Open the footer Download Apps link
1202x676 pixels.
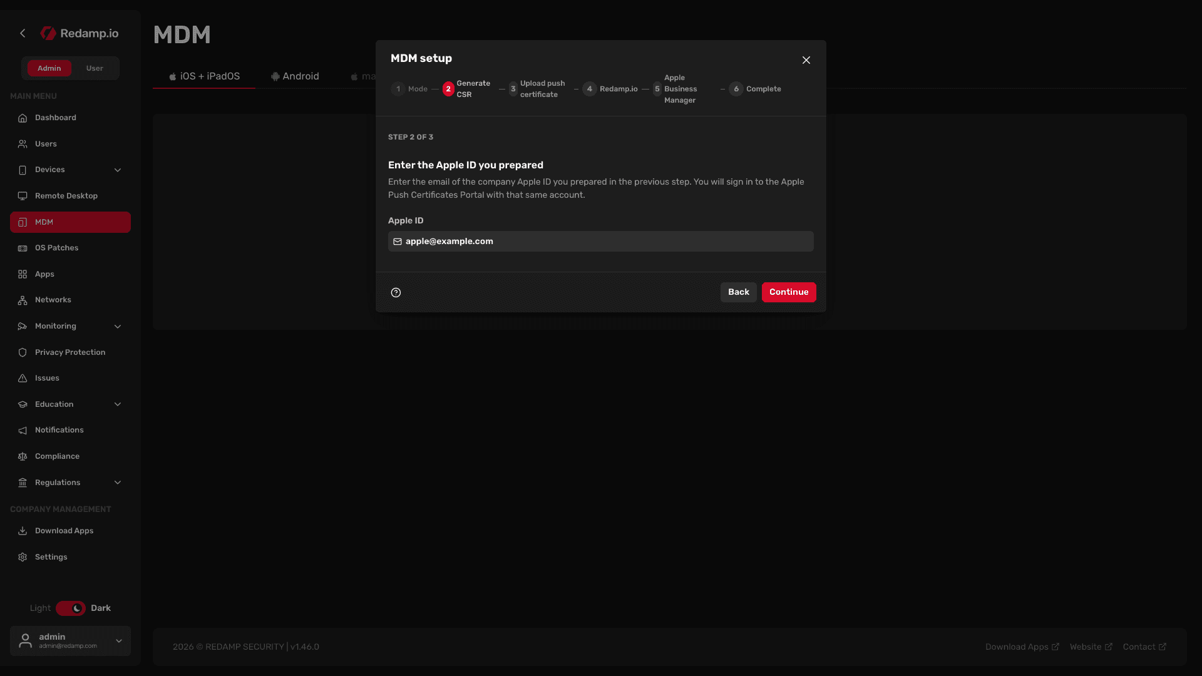pos(1022,647)
